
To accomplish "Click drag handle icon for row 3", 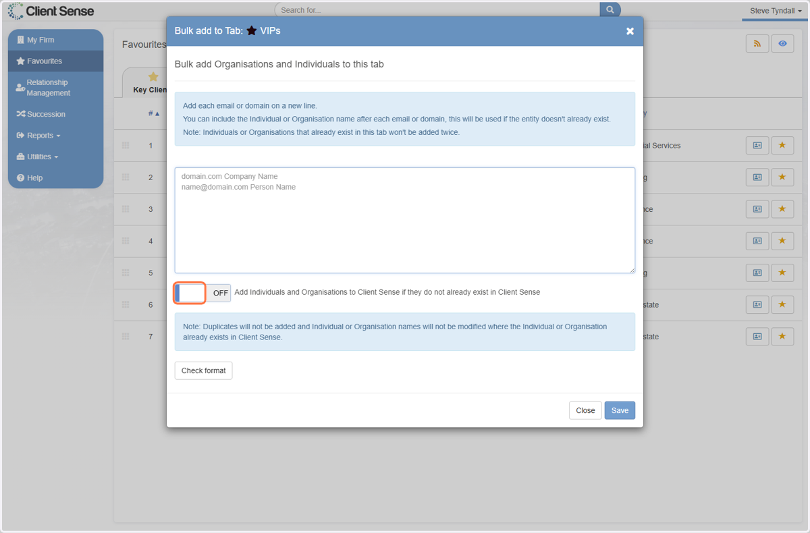I will coord(126,209).
